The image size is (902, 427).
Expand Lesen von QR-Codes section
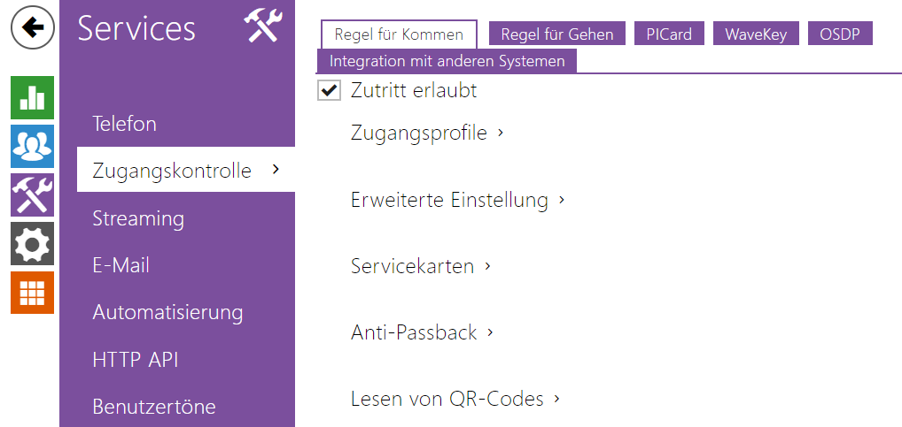(x=455, y=399)
